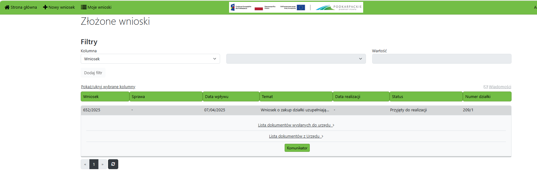Click into the Wartość input field
This screenshot has width=537, height=175.
click(441, 59)
